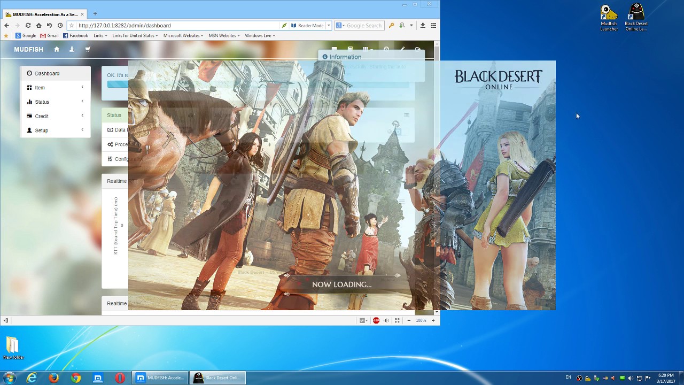Open the Google bookmark
The width and height of the screenshot is (684, 385).
[x=26, y=35]
